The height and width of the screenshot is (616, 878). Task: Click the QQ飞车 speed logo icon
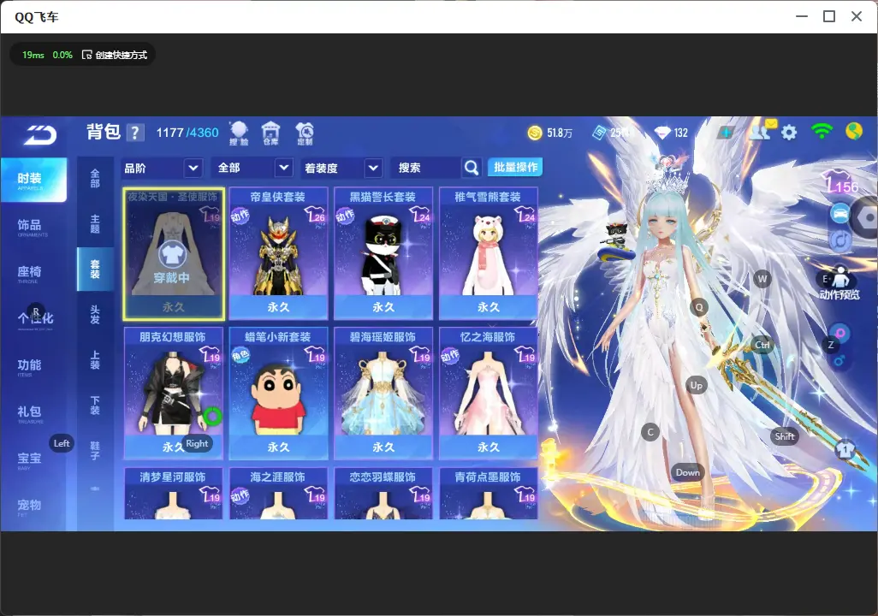pyautogui.click(x=39, y=134)
